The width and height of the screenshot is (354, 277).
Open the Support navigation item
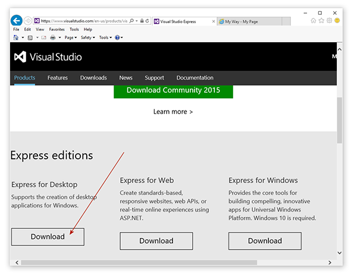(x=155, y=78)
